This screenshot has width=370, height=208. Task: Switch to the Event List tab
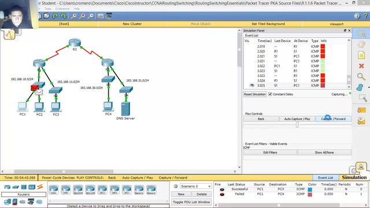pyautogui.click(x=325, y=177)
